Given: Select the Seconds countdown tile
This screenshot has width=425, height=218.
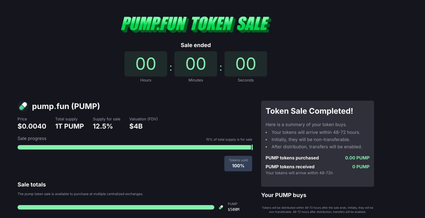Looking at the screenshot, I should click(246, 64).
